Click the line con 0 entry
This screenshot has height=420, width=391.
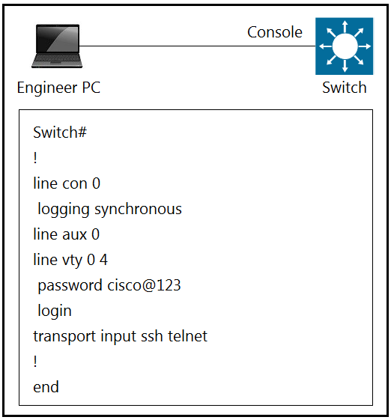tap(67, 183)
